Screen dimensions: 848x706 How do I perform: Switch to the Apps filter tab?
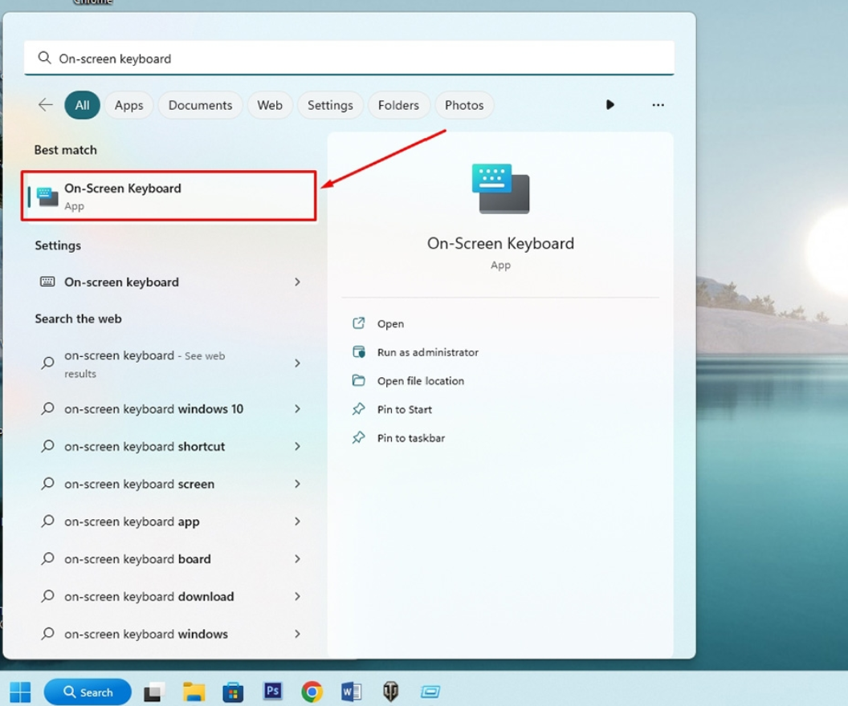click(128, 105)
